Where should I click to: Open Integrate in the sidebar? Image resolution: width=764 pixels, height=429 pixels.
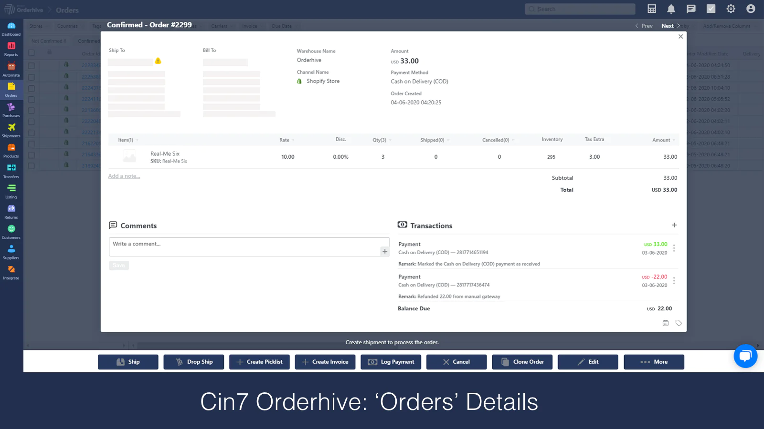(11, 273)
